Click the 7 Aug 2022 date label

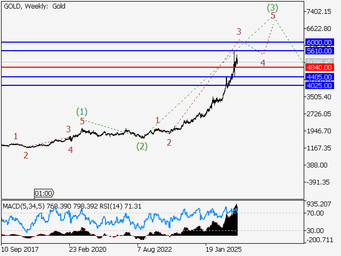[156, 249]
